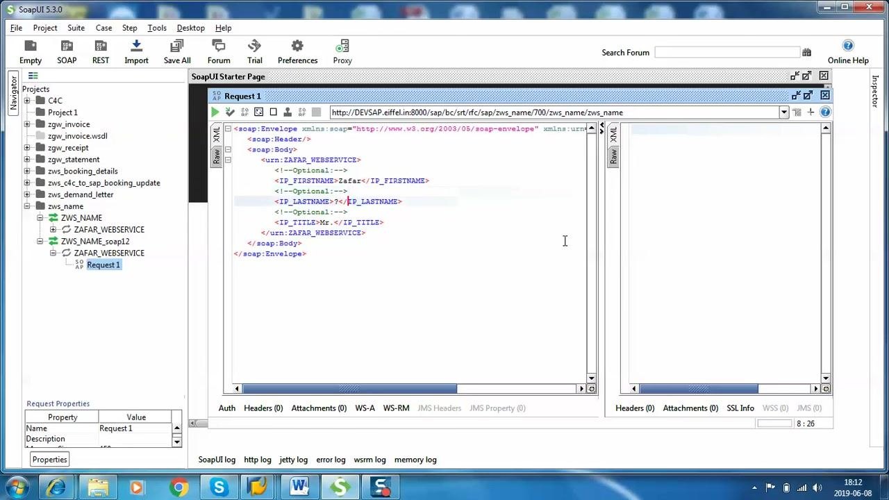Open the Help menu
The image size is (889, 500).
(x=224, y=28)
